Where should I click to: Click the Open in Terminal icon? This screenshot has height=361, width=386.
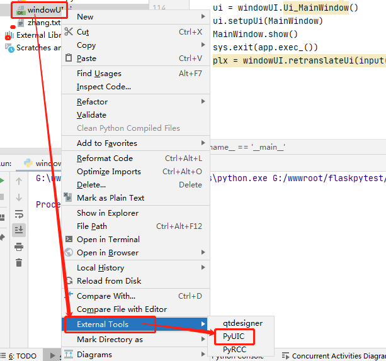(69, 240)
